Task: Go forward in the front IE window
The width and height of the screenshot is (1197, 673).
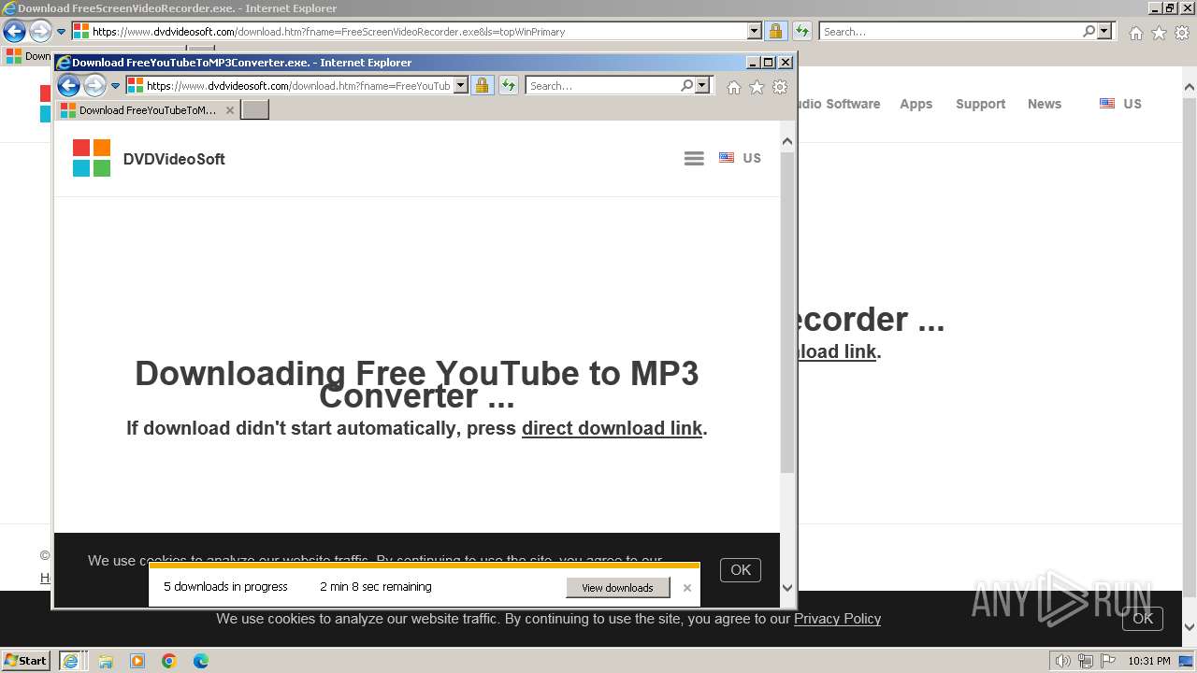Action: coord(95,86)
